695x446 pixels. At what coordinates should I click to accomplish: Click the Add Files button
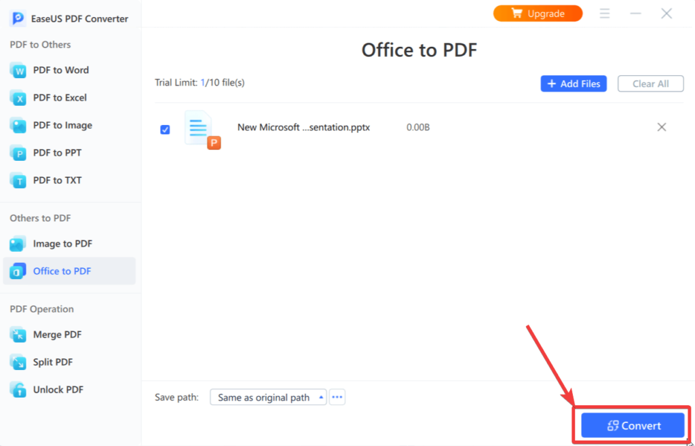point(574,83)
